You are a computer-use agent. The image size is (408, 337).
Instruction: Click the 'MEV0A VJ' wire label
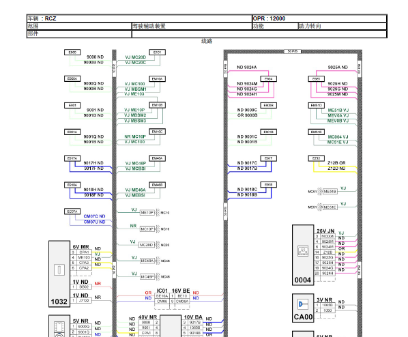pos(338,115)
